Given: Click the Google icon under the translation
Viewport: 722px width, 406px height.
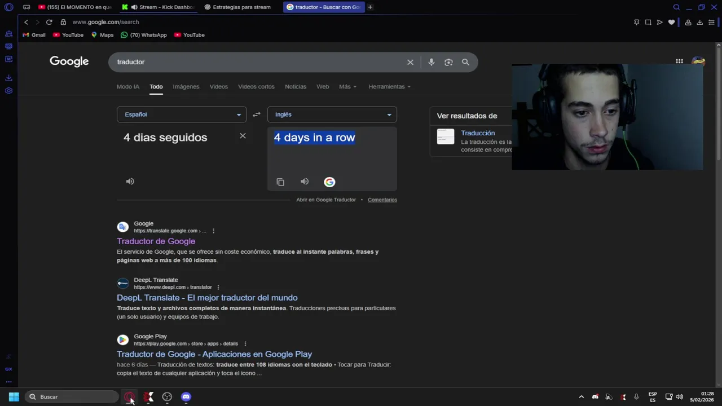Looking at the screenshot, I should pos(329,182).
